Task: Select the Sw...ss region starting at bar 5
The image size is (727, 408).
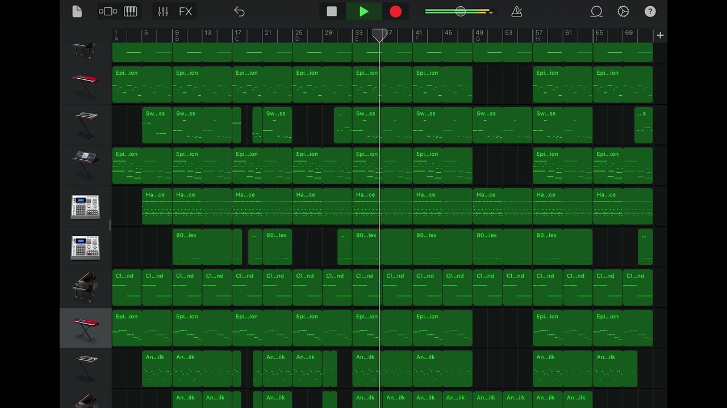Action: 157,125
